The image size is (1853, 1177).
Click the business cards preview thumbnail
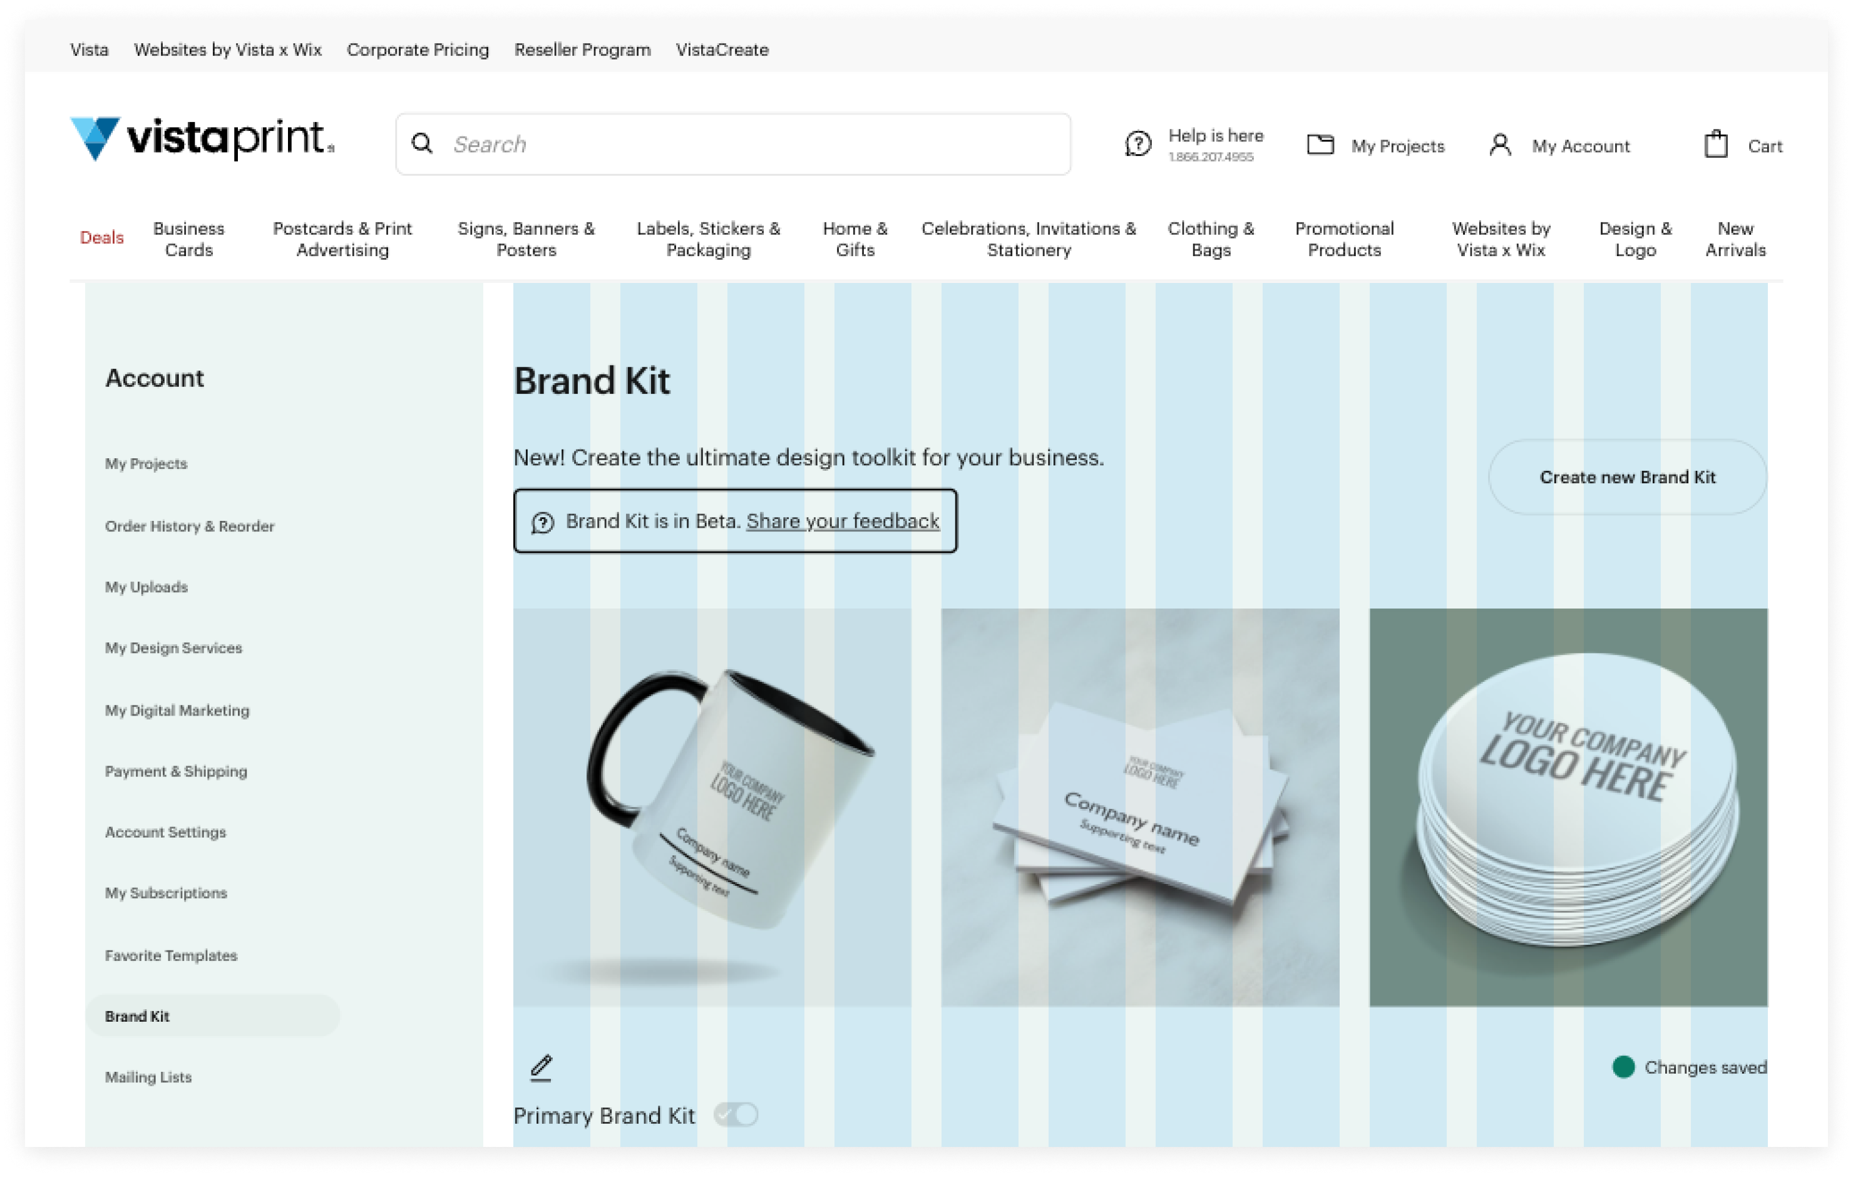point(1139,808)
